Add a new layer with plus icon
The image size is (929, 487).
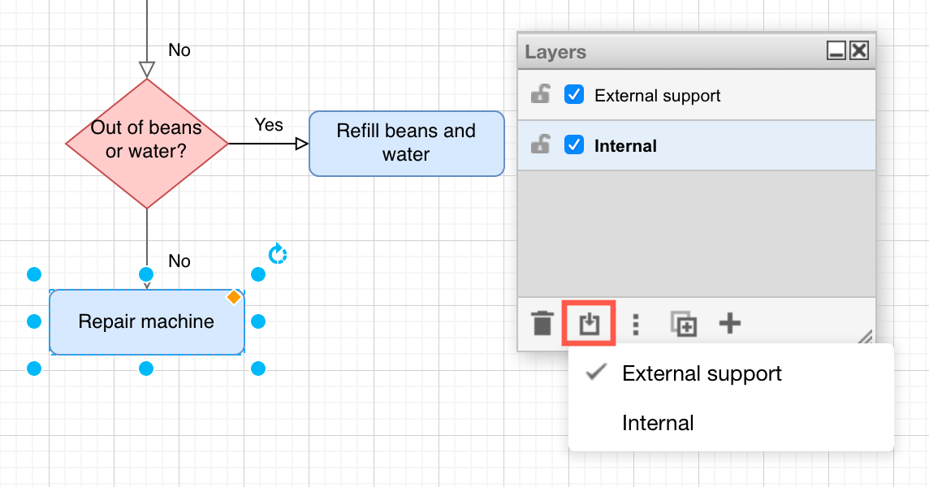[730, 324]
